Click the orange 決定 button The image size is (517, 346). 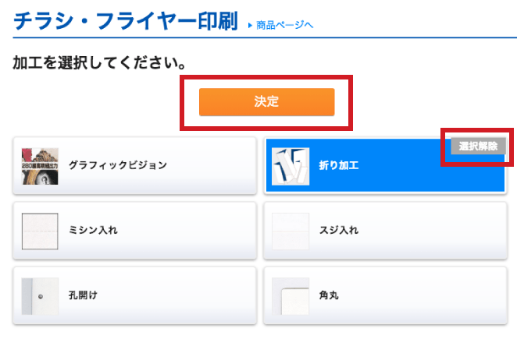coord(266,101)
